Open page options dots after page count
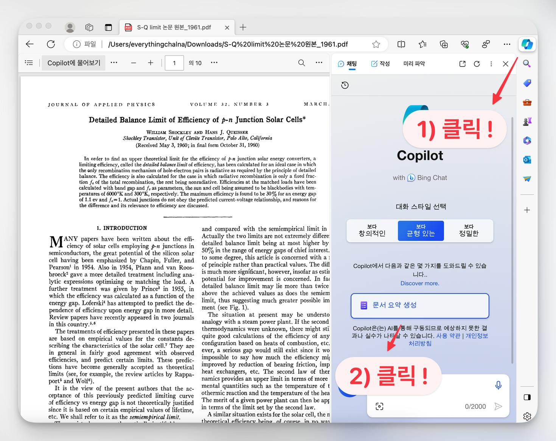The width and height of the screenshot is (556, 441). (214, 63)
